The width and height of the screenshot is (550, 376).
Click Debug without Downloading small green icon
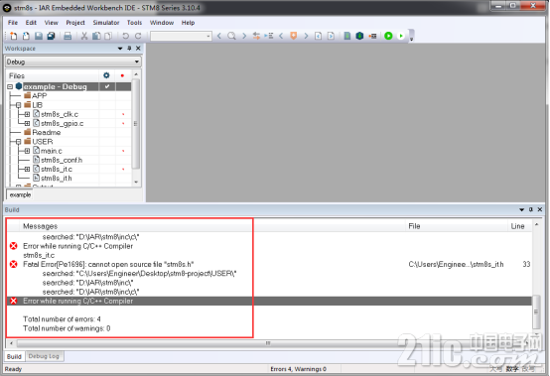tap(401, 36)
